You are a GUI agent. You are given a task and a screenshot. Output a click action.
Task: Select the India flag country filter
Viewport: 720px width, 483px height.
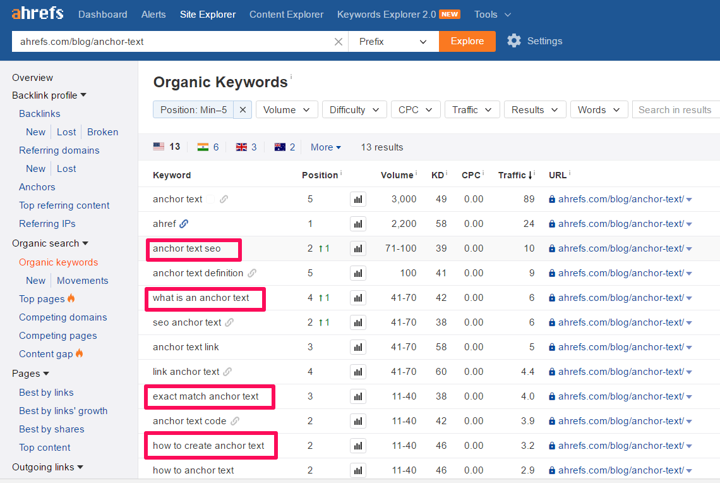tap(203, 147)
